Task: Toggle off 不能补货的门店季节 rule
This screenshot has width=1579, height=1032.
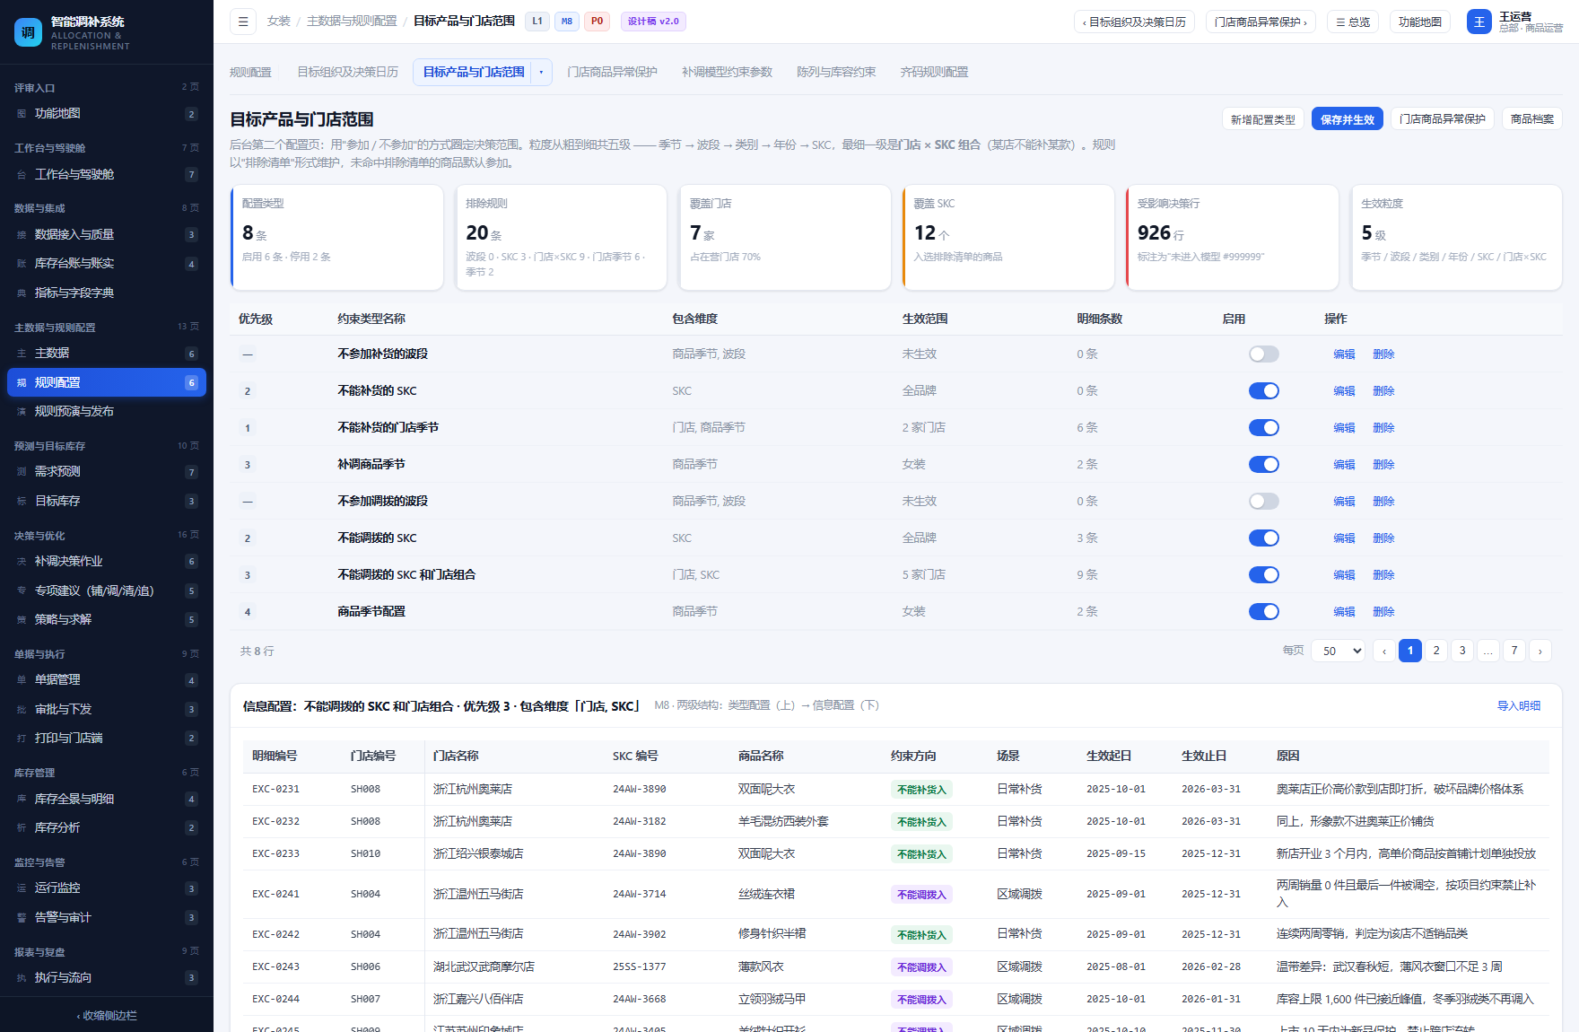Action: [1263, 428]
